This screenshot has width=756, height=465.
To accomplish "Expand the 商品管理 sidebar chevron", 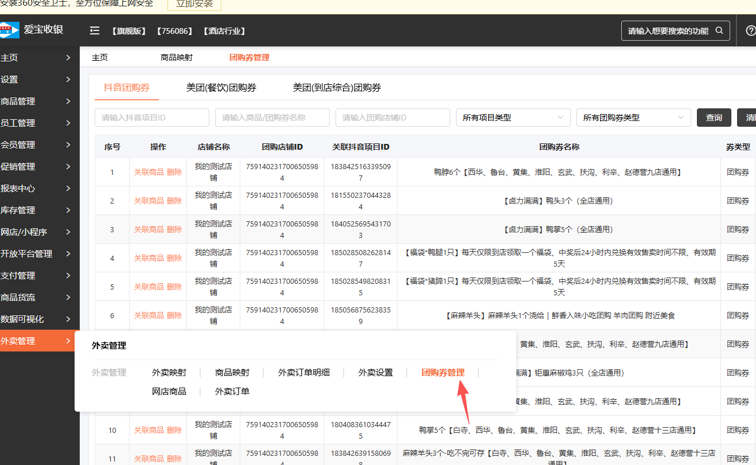I will tap(68, 101).
